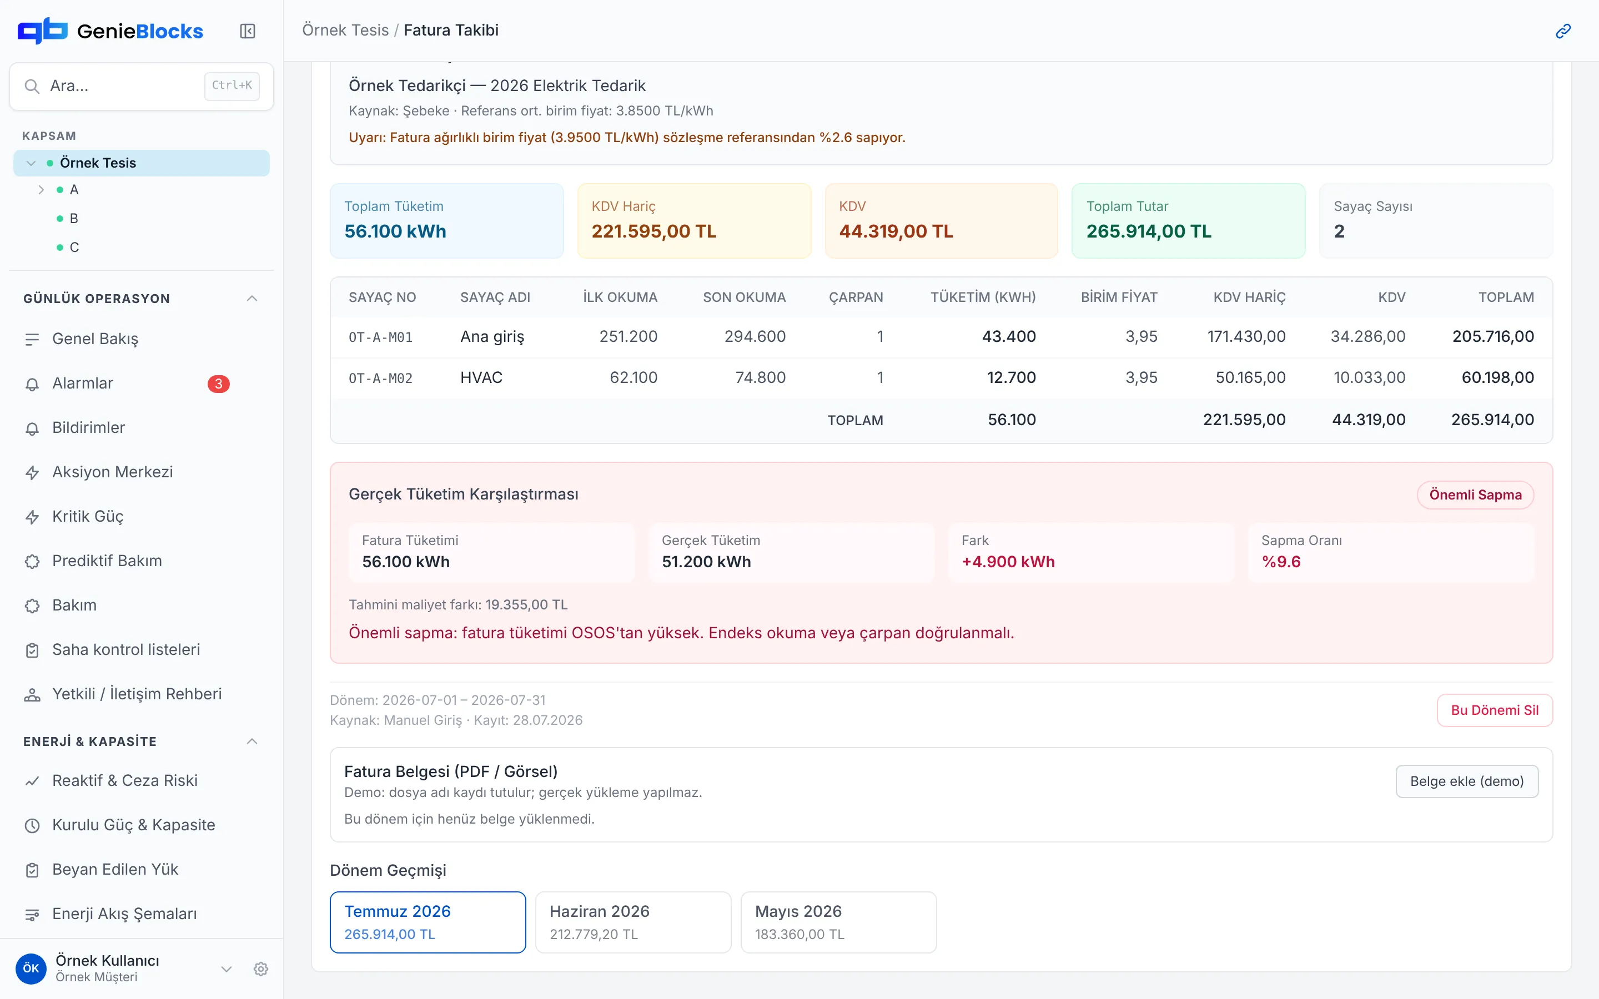Image resolution: width=1599 pixels, height=999 pixels.
Task: Expand tree node A
Action: click(41, 190)
